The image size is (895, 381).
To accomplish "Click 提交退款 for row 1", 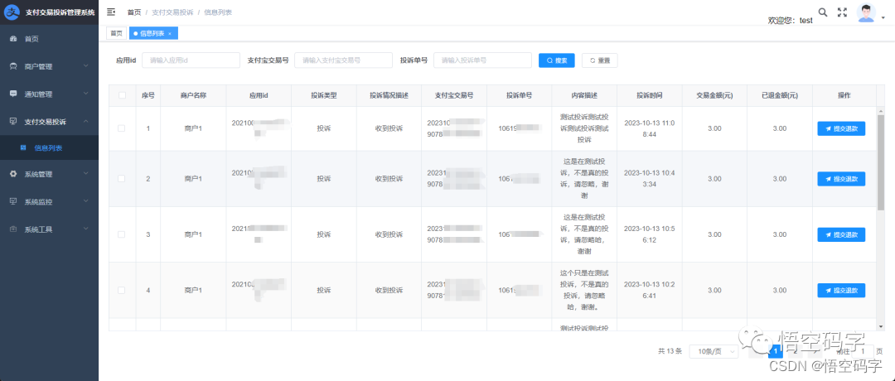I will (841, 129).
